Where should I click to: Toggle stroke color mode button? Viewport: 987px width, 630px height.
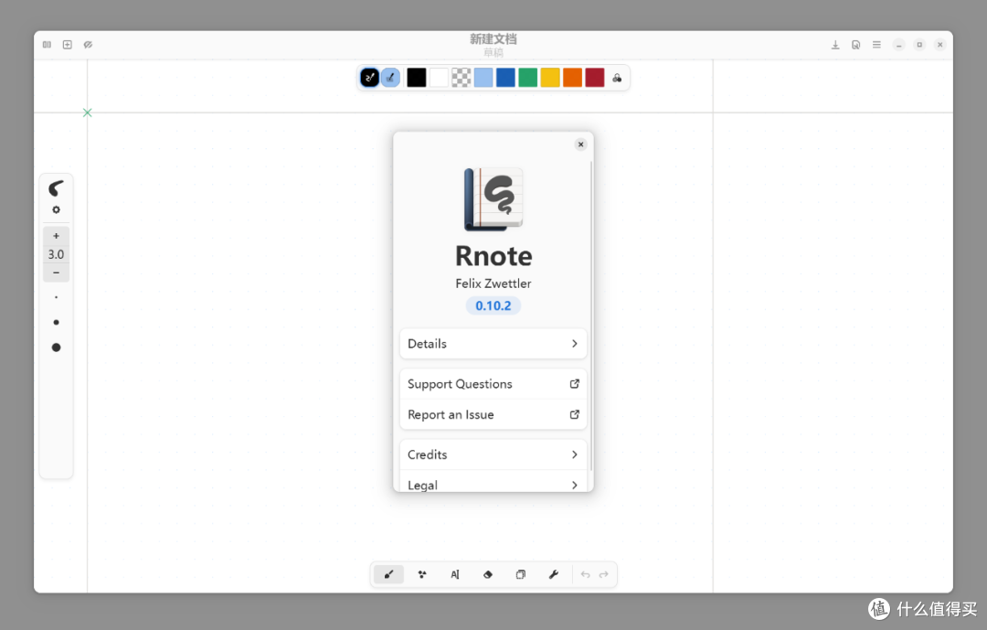click(x=369, y=78)
